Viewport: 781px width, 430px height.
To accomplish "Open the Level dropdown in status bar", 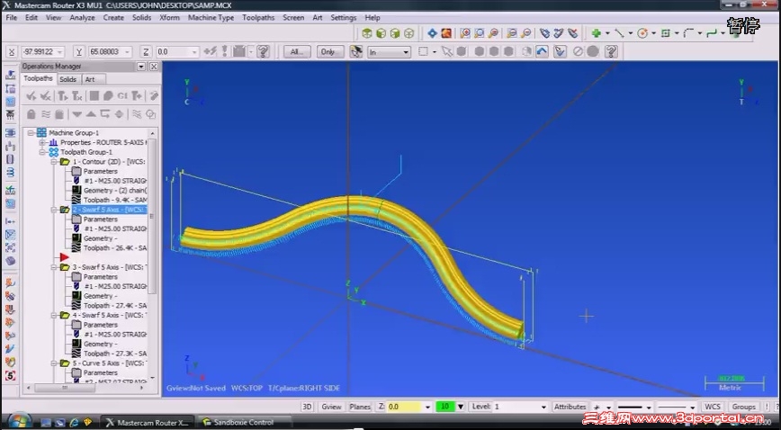I will [x=543, y=407].
